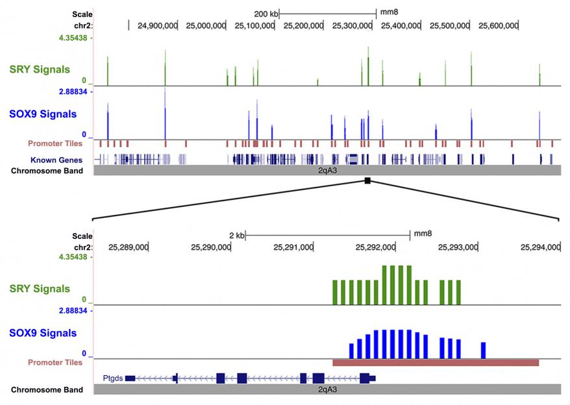Click the black zoom-region marker square

pyautogui.click(x=367, y=181)
